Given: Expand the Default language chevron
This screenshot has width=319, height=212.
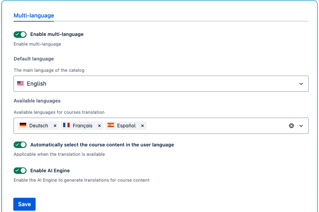Looking at the screenshot, I should 301,84.
